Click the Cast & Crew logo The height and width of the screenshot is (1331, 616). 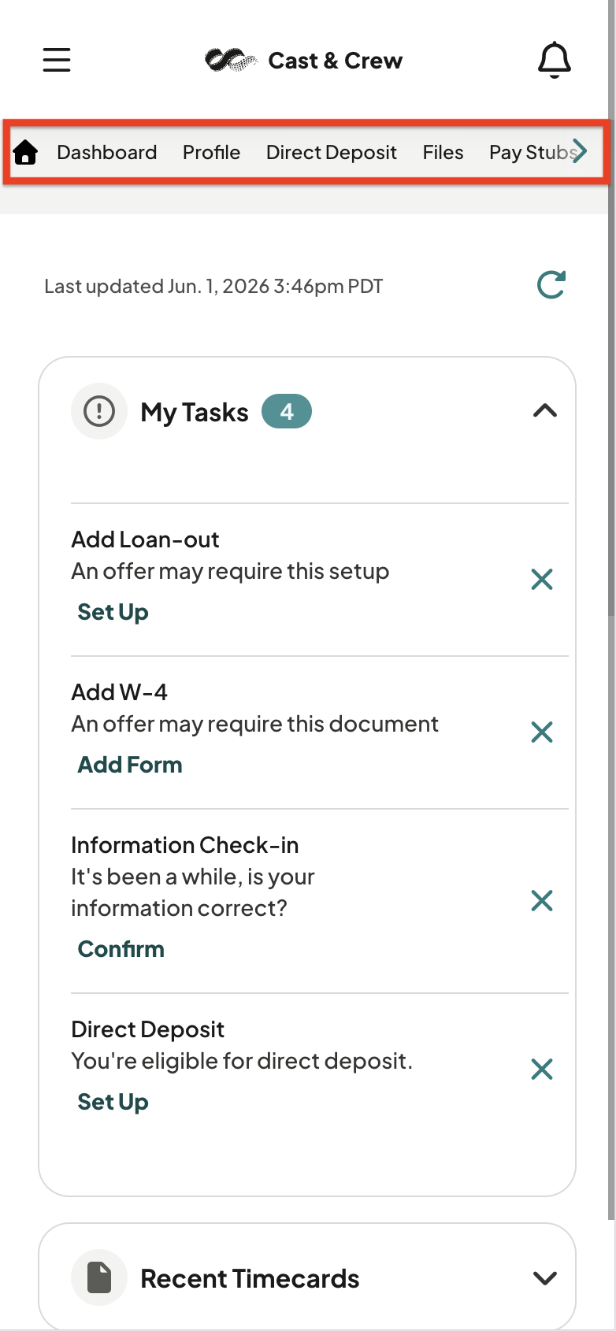(304, 60)
